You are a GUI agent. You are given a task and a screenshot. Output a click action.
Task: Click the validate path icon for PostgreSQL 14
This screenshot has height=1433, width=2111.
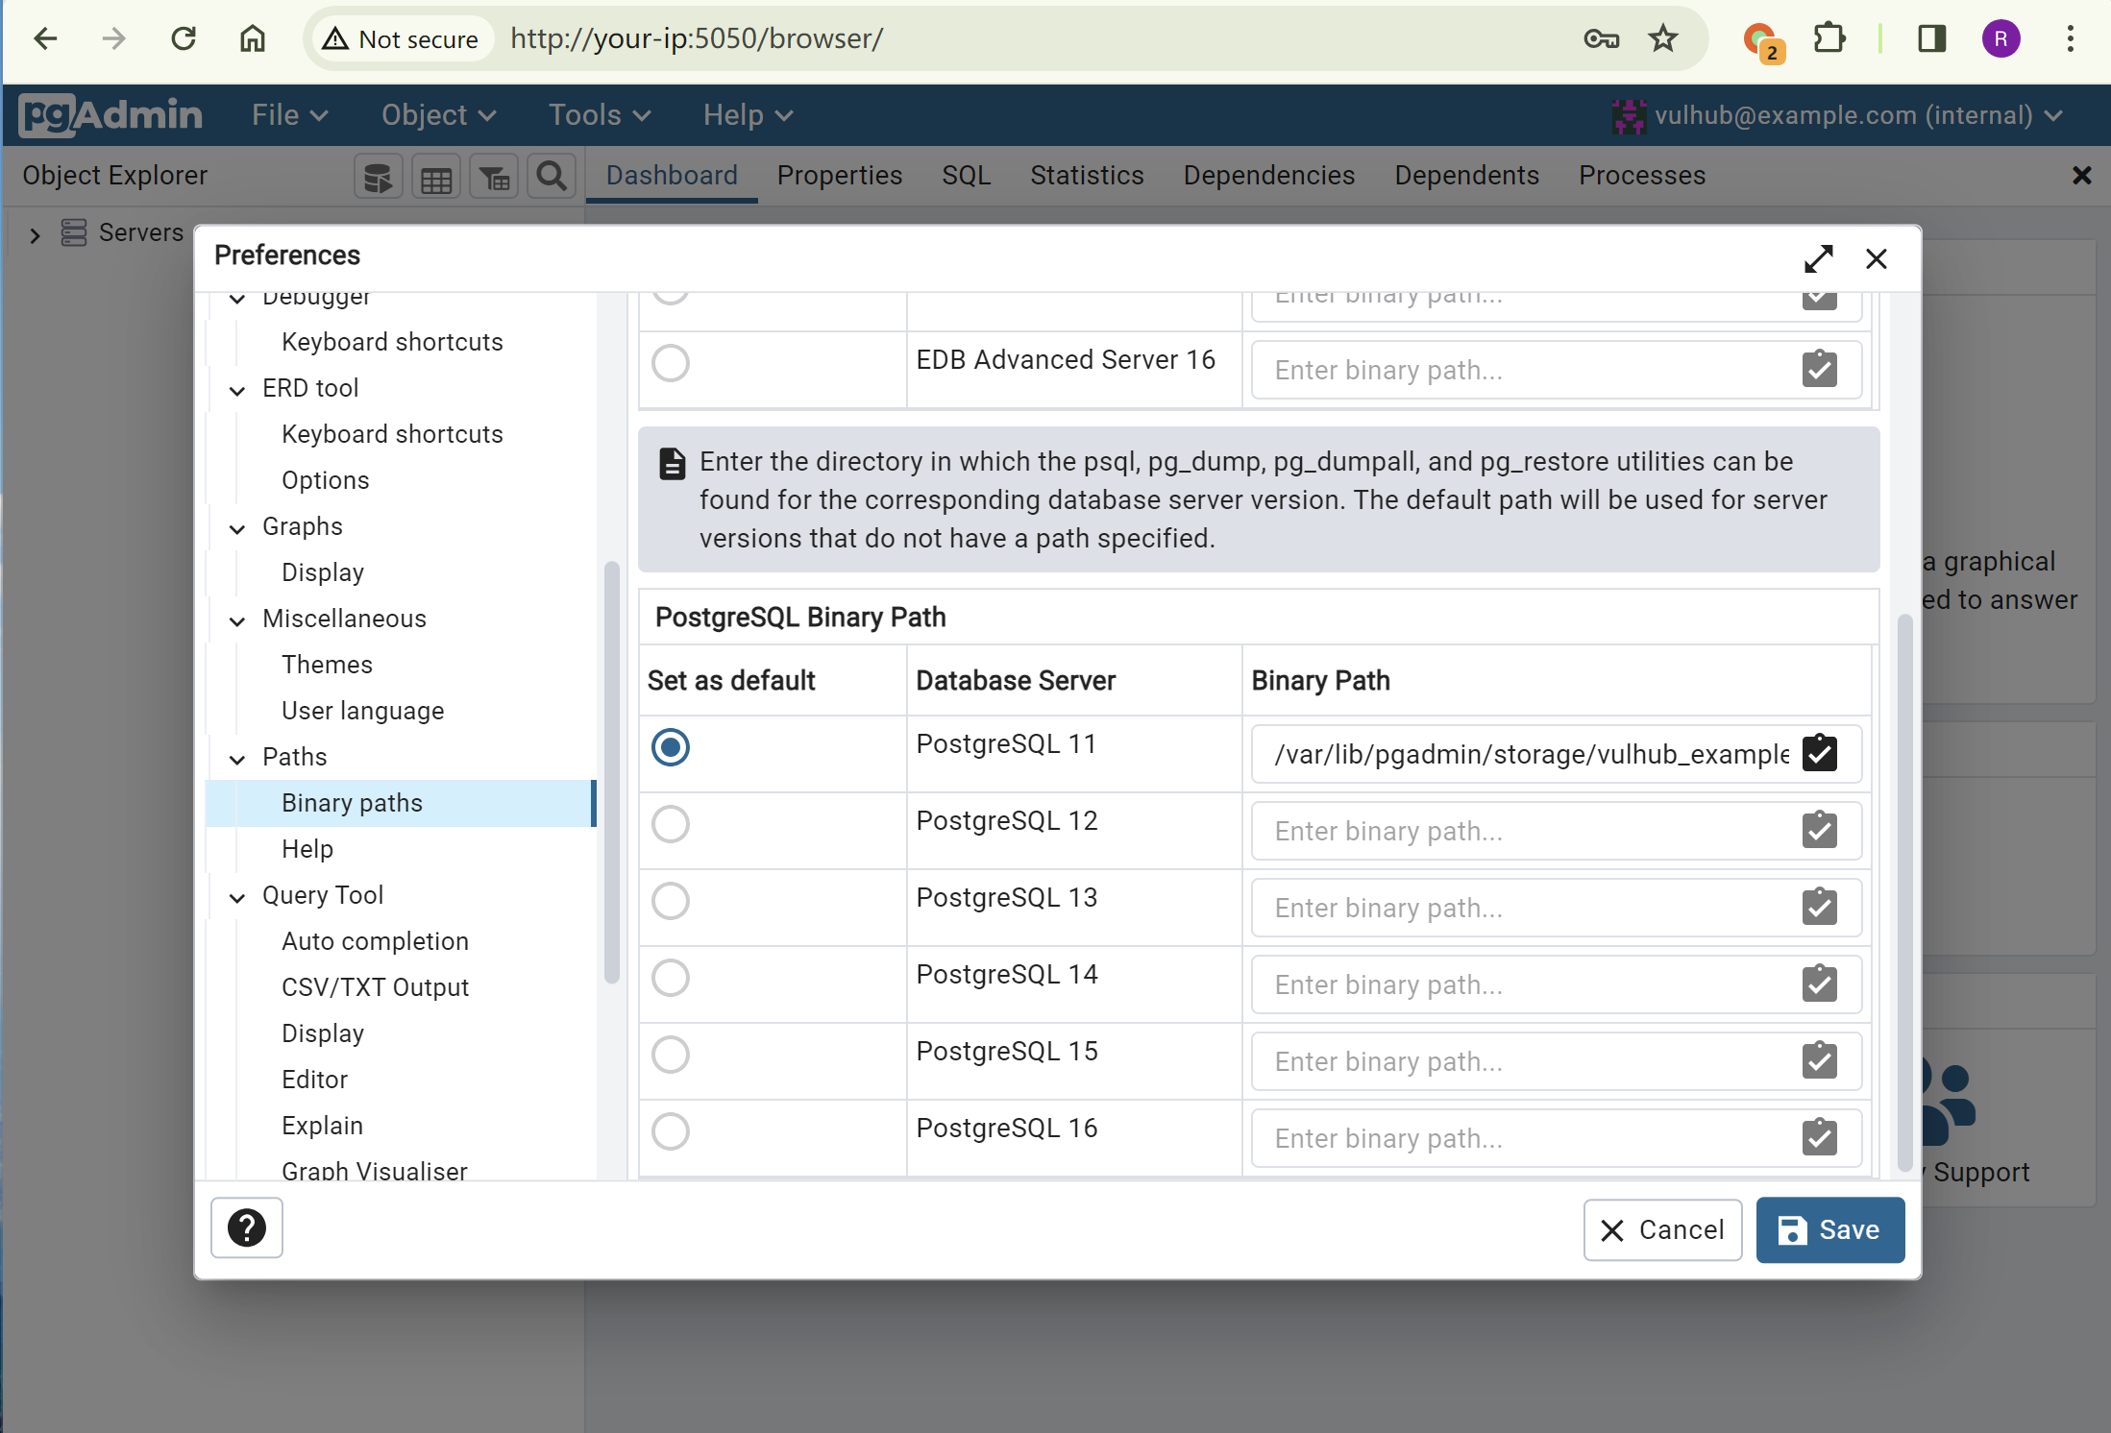coord(1819,984)
